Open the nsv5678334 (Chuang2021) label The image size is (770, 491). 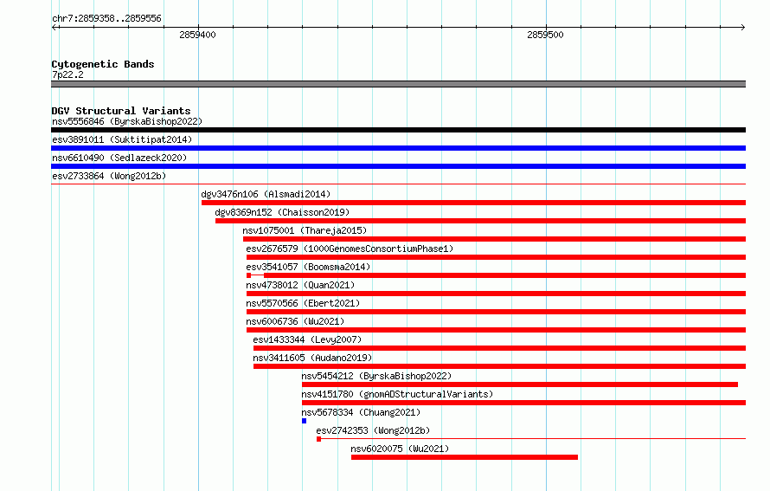[x=361, y=412]
